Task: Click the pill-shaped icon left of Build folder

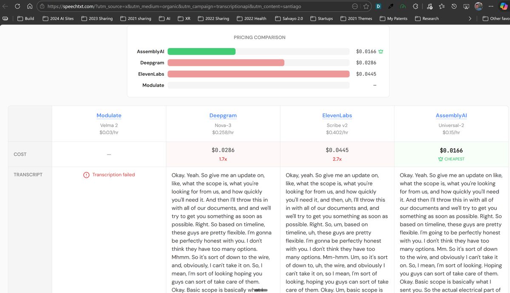Action: (x=5, y=19)
